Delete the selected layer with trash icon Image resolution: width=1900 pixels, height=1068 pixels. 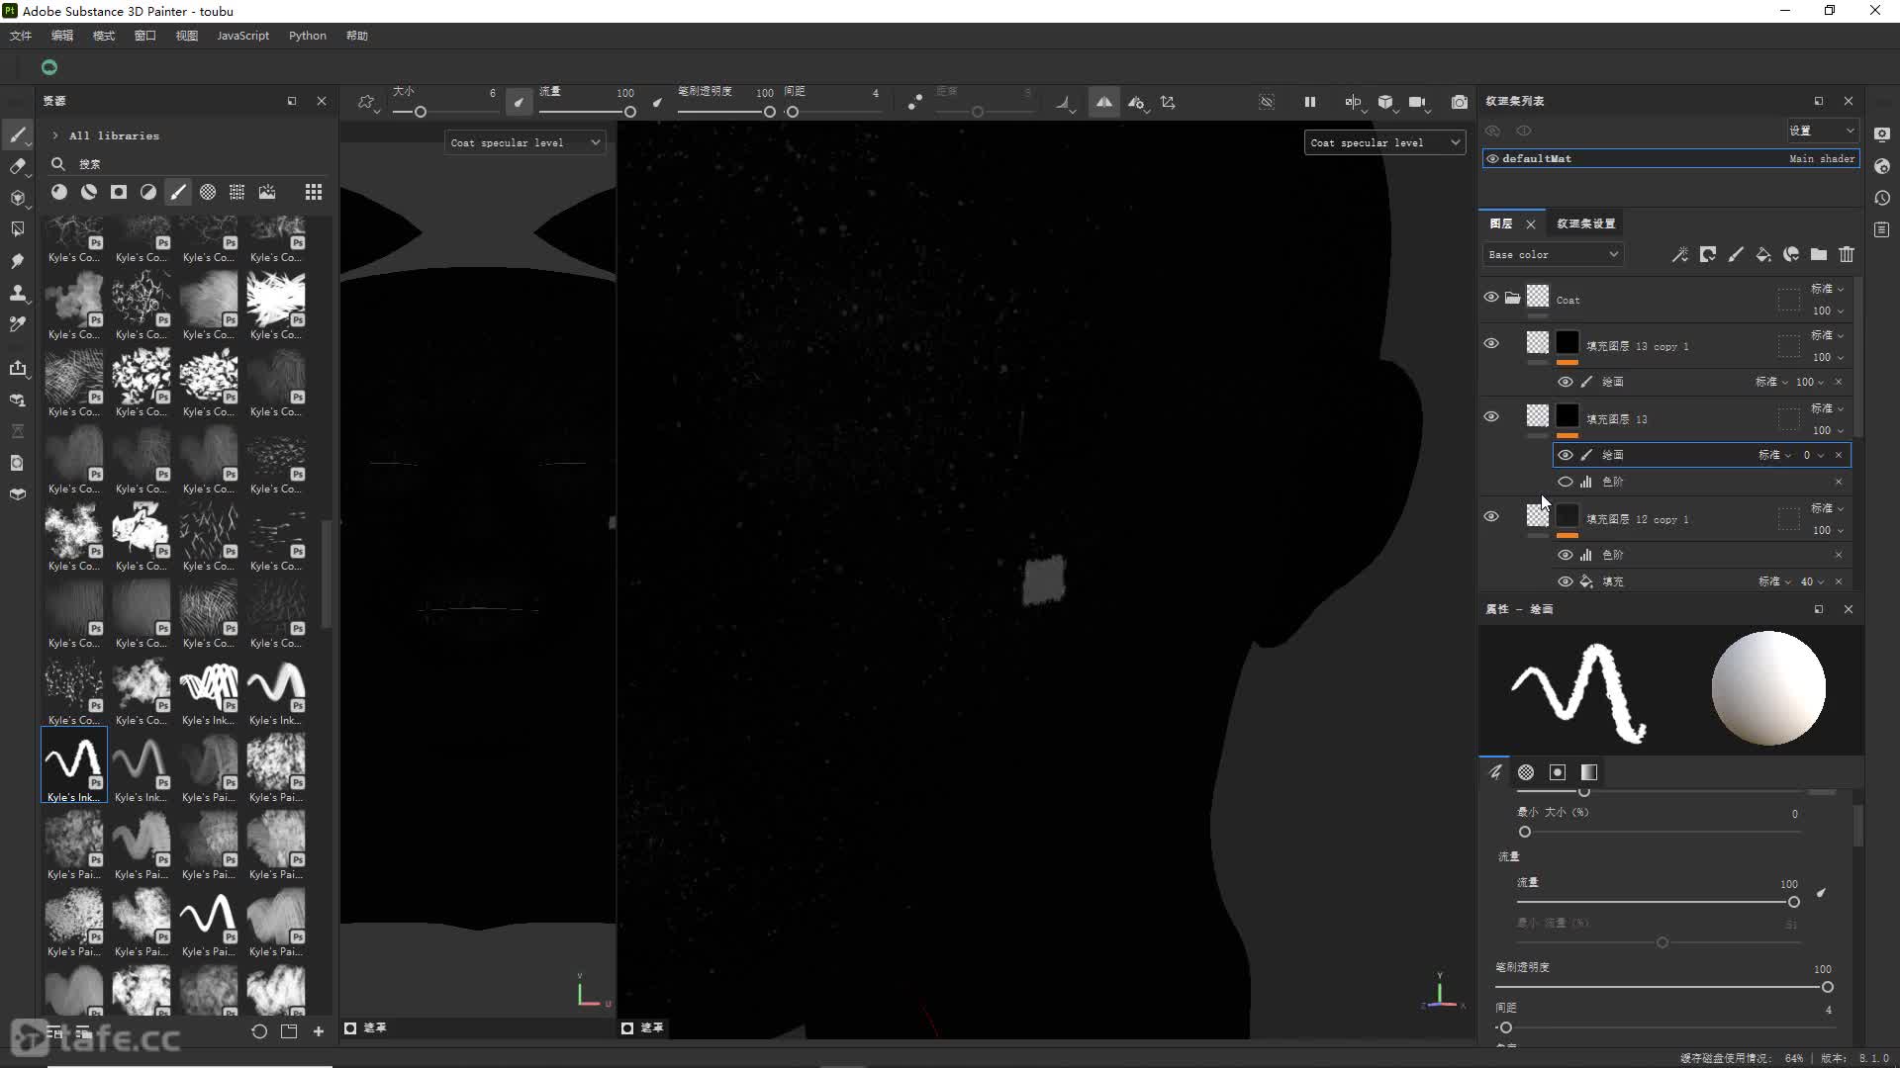1847,255
